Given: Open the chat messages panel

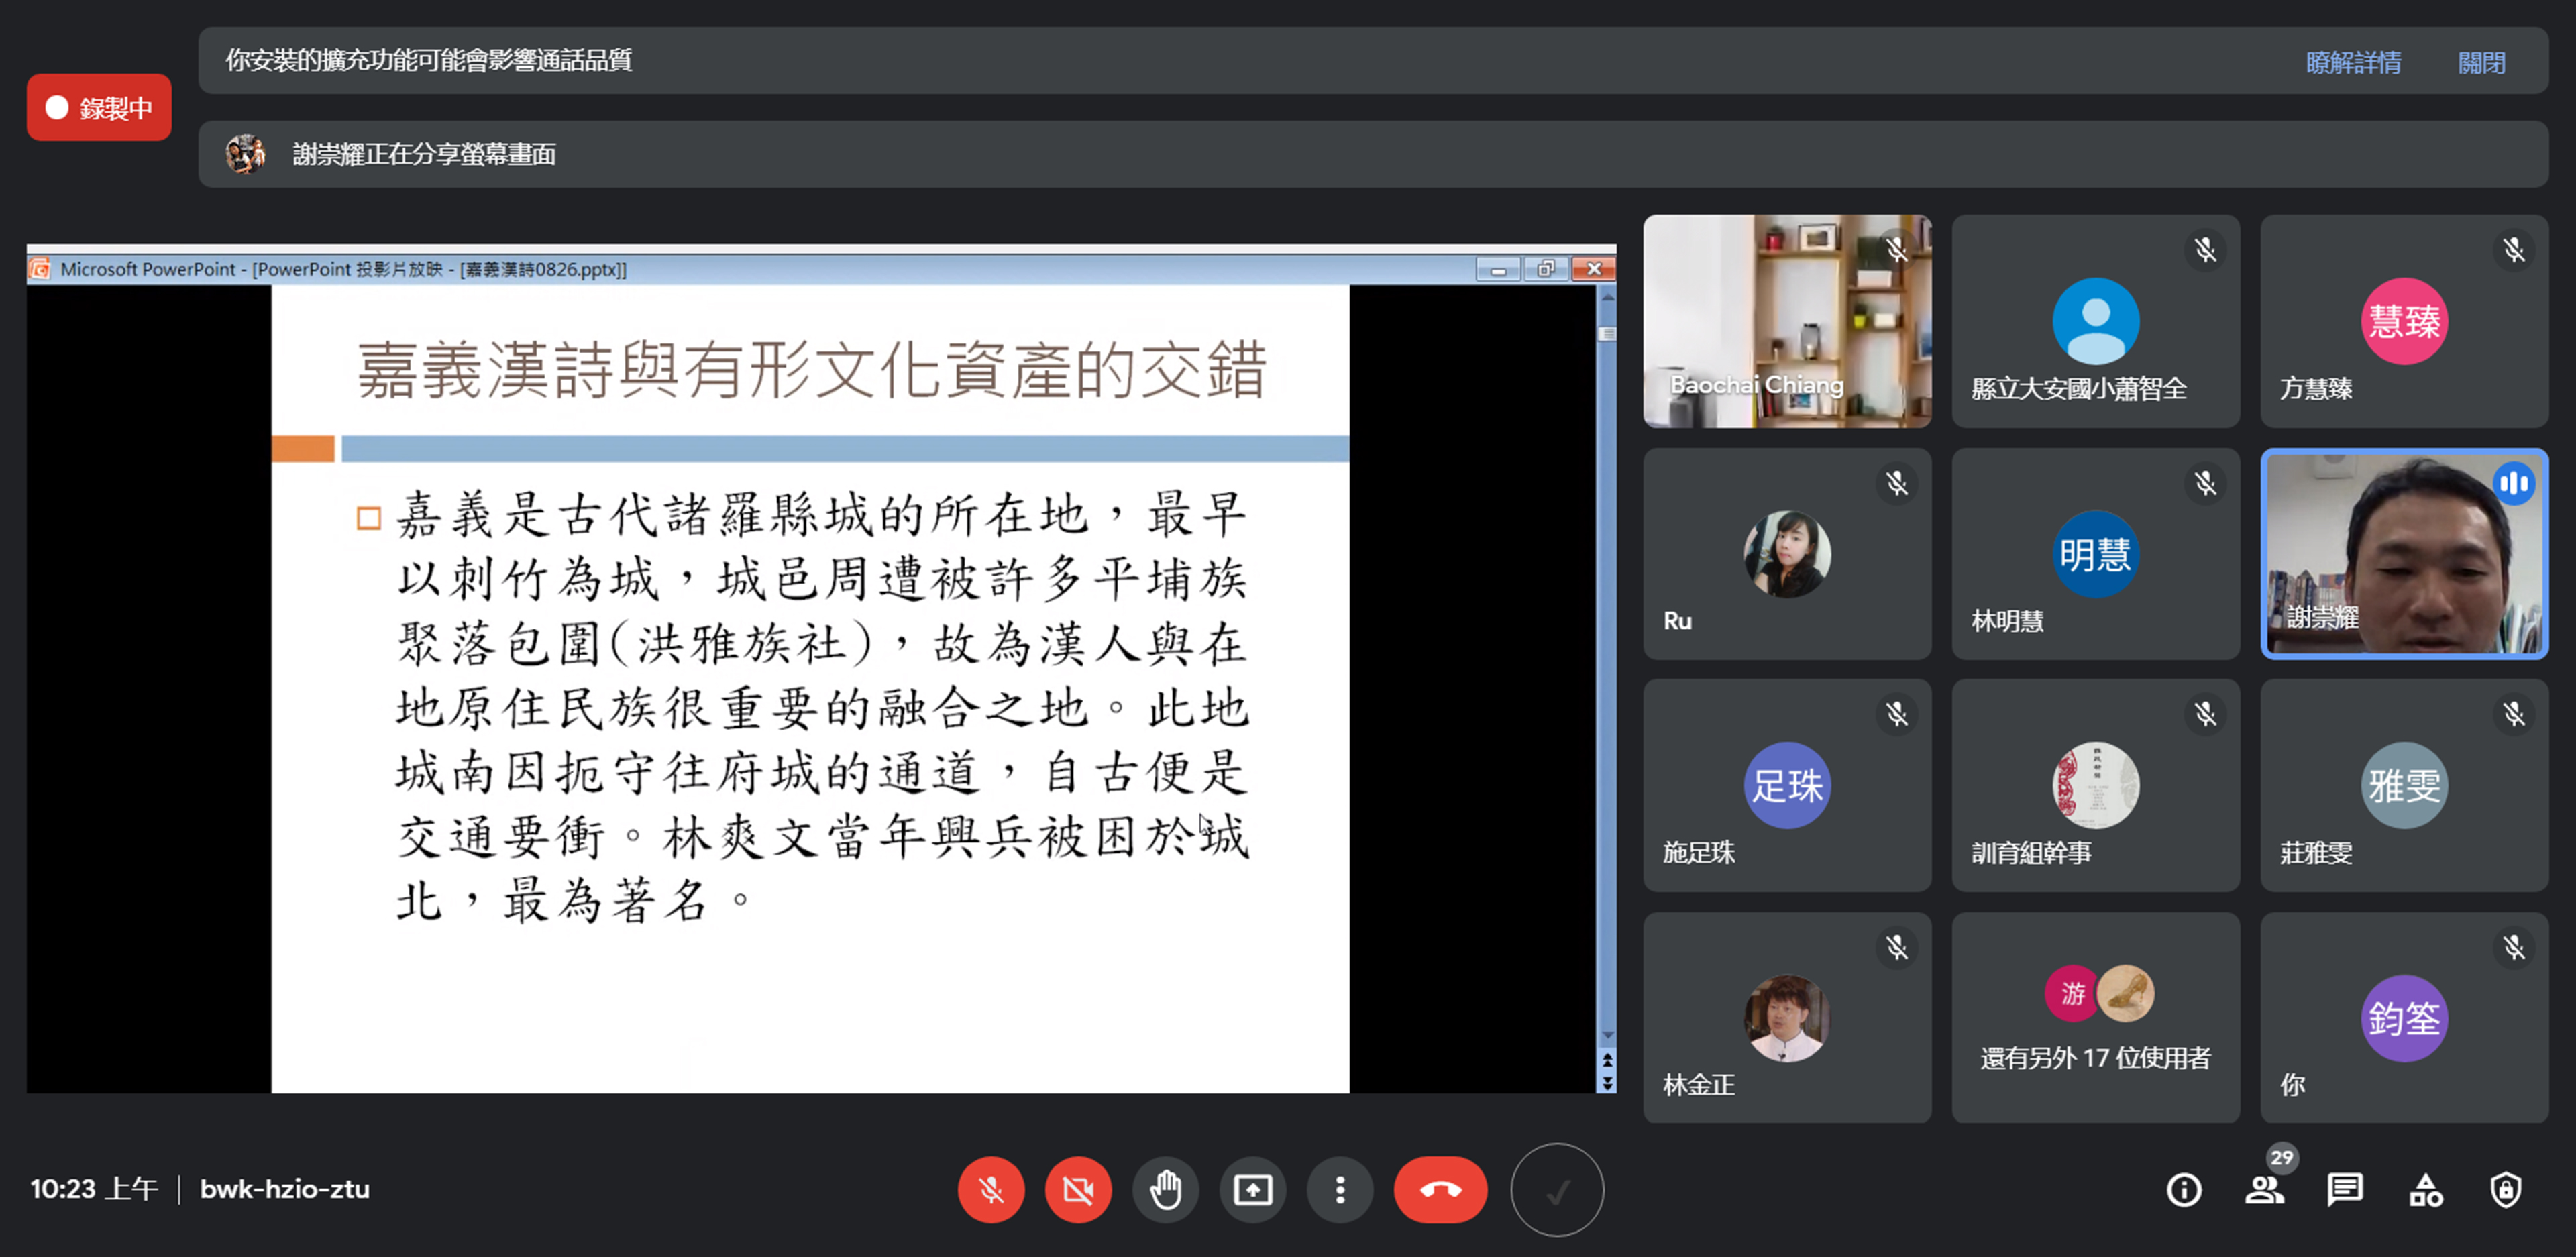Looking at the screenshot, I should (2344, 1190).
